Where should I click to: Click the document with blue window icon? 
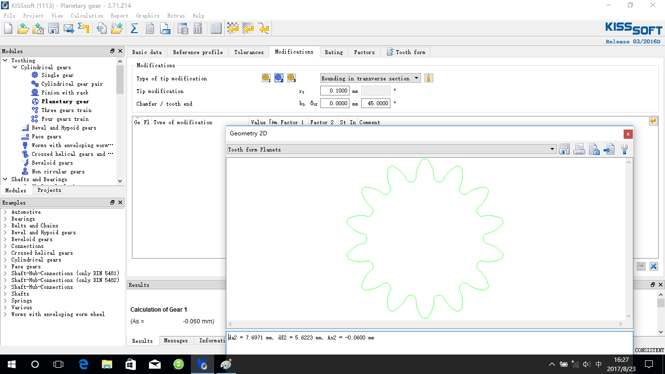click(x=165, y=28)
